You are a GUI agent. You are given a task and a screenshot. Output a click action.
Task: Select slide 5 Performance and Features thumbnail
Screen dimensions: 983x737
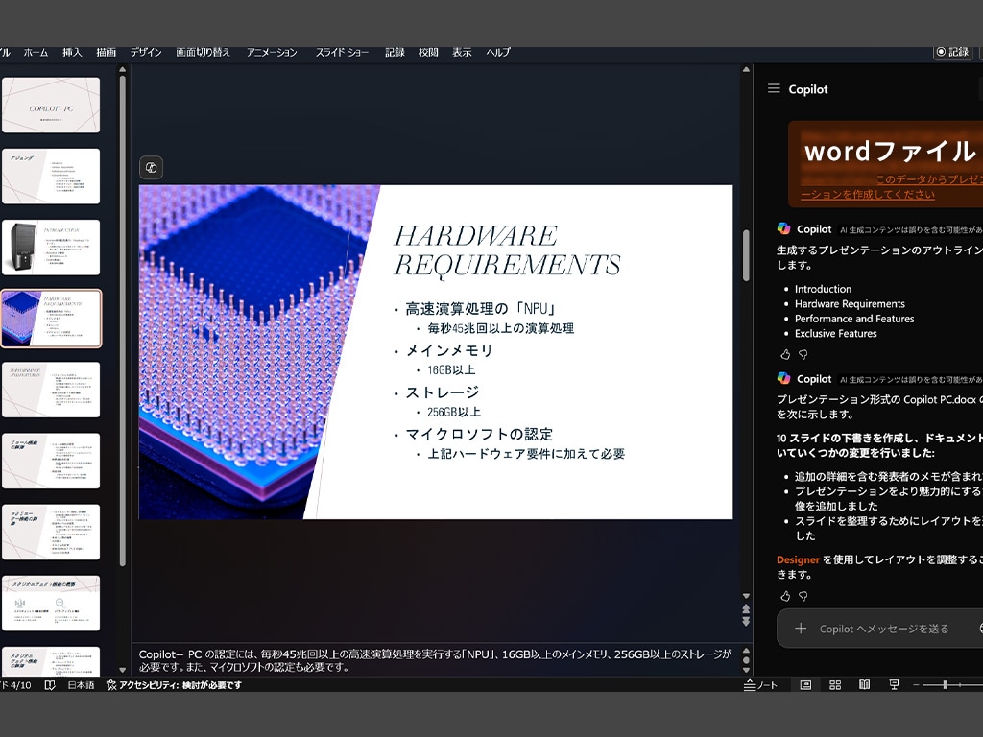click(x=51, y=390)
